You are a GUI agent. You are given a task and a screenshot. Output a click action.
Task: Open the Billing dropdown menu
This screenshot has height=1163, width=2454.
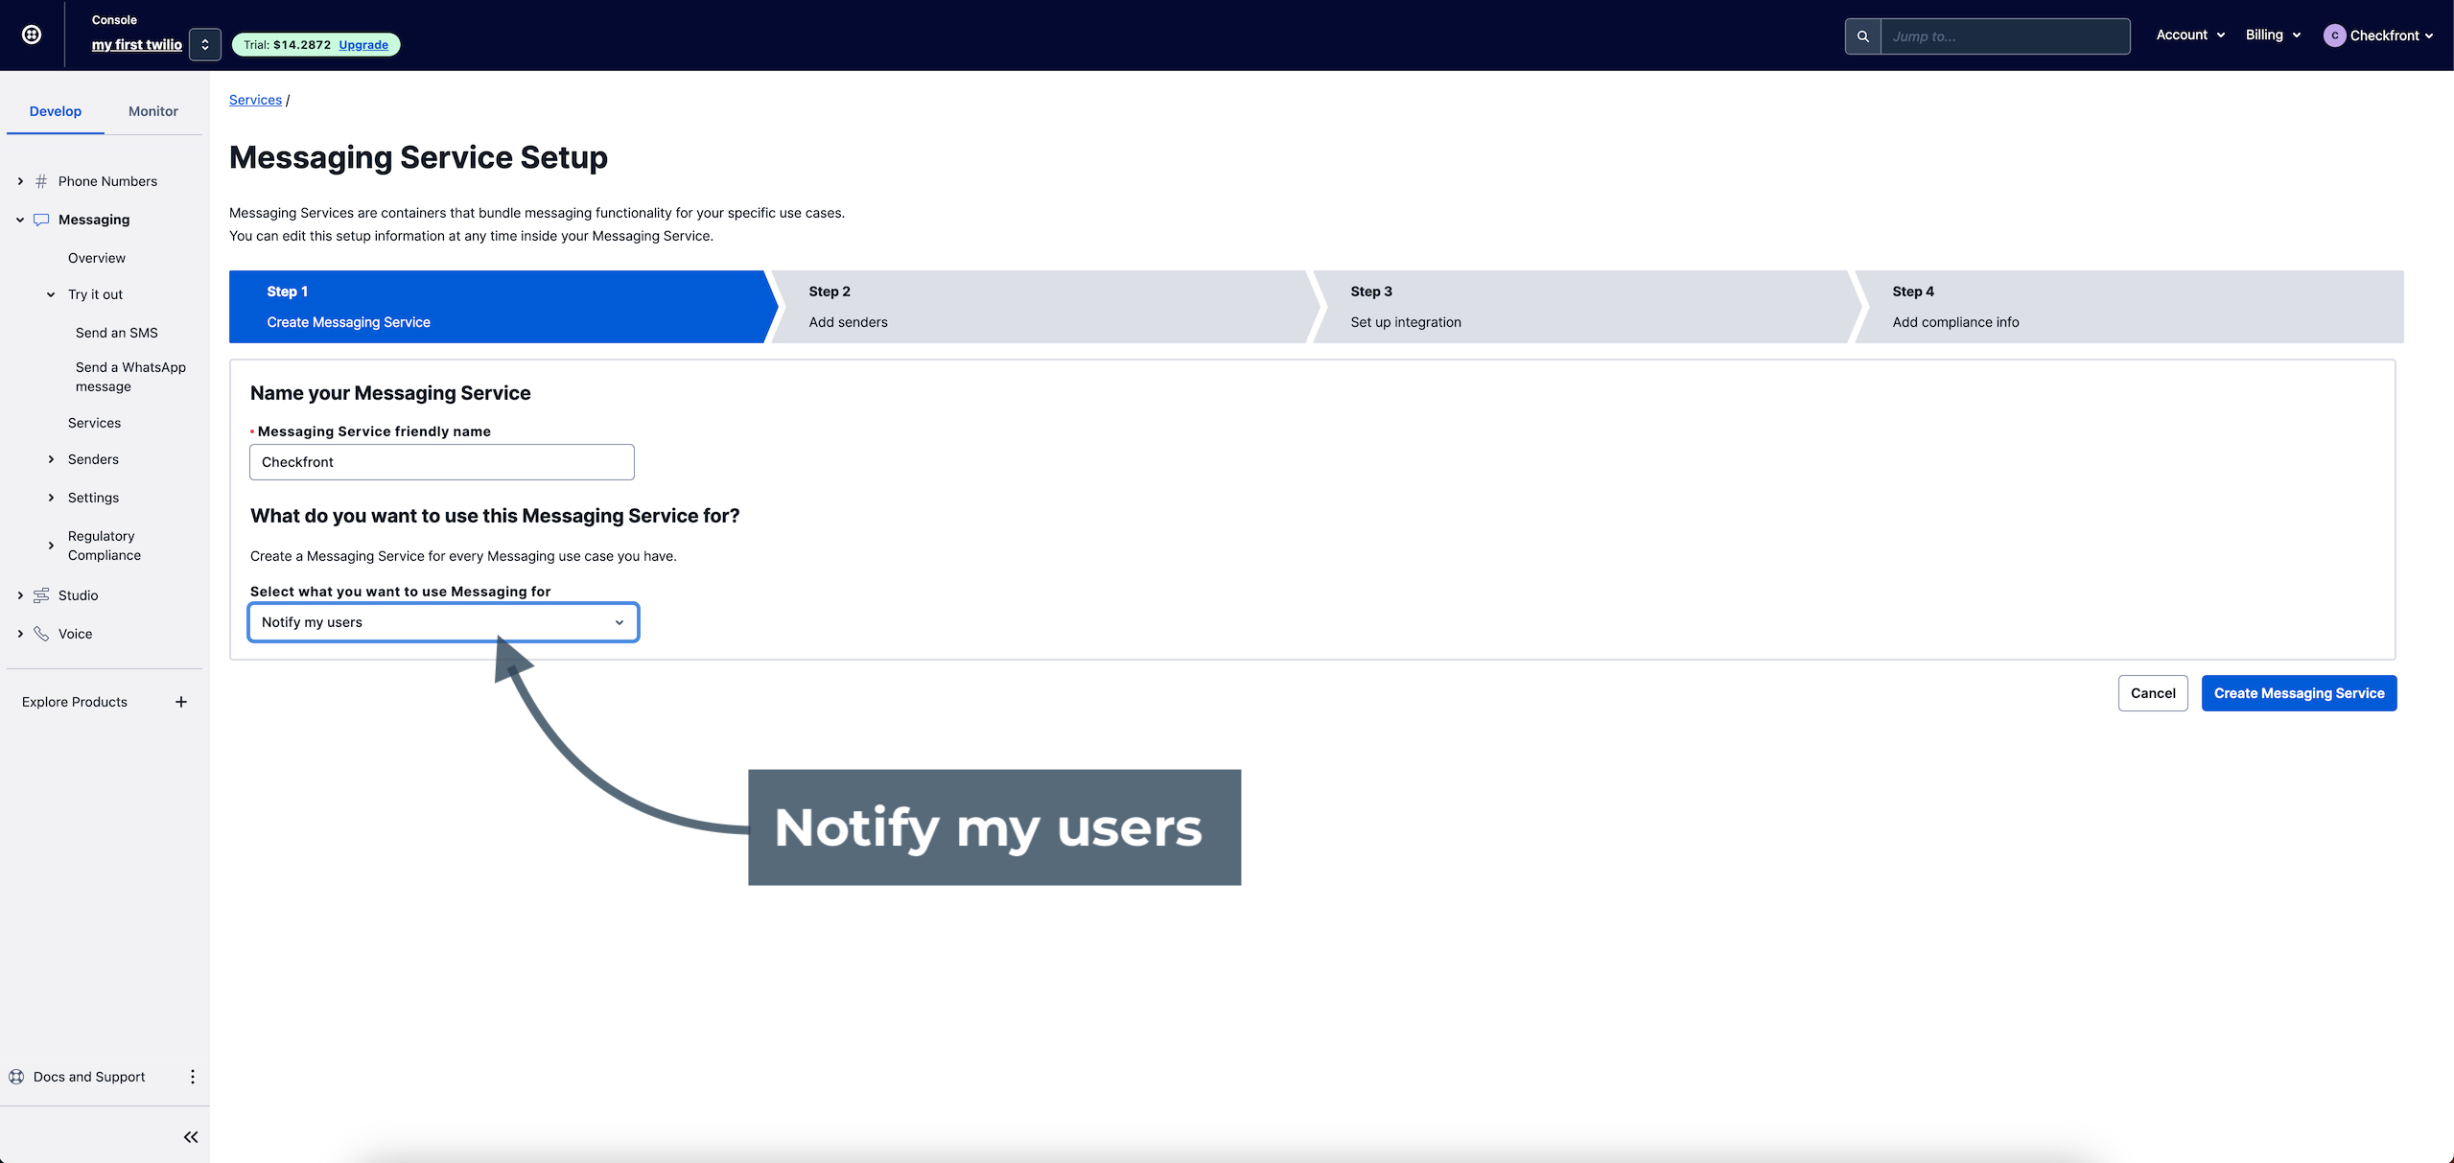click(x=2273, y=35)
